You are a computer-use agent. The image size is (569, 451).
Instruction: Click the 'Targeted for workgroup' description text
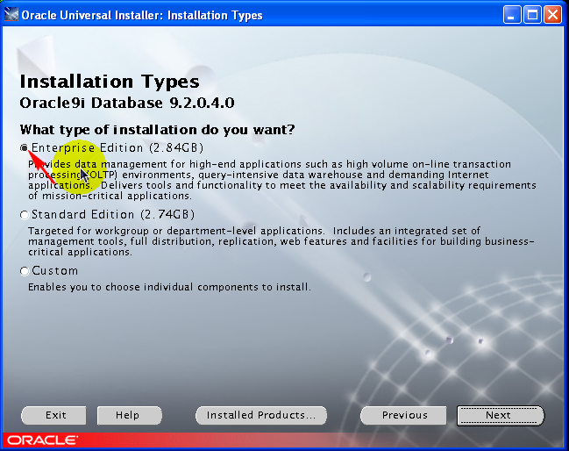tap(281, 241)
